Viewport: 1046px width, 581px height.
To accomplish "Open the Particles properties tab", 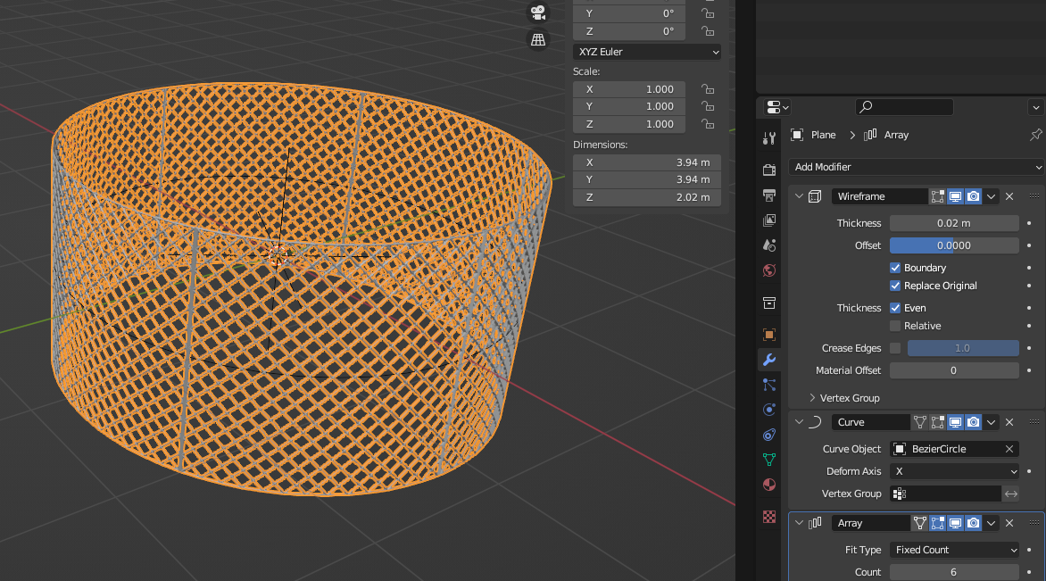I will coord(769,385).
